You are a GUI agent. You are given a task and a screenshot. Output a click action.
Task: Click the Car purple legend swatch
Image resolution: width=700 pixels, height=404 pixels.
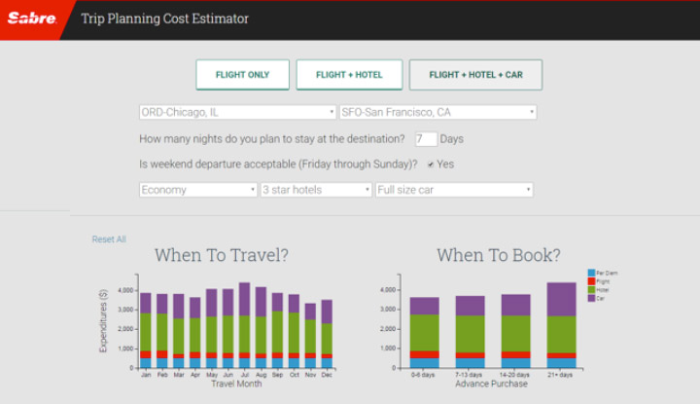coord(591,297)
